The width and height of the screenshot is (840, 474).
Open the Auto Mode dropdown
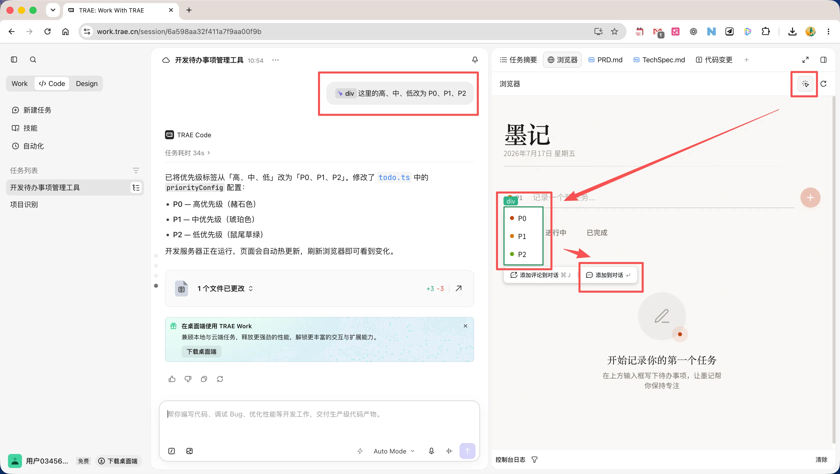click(394, 451)
